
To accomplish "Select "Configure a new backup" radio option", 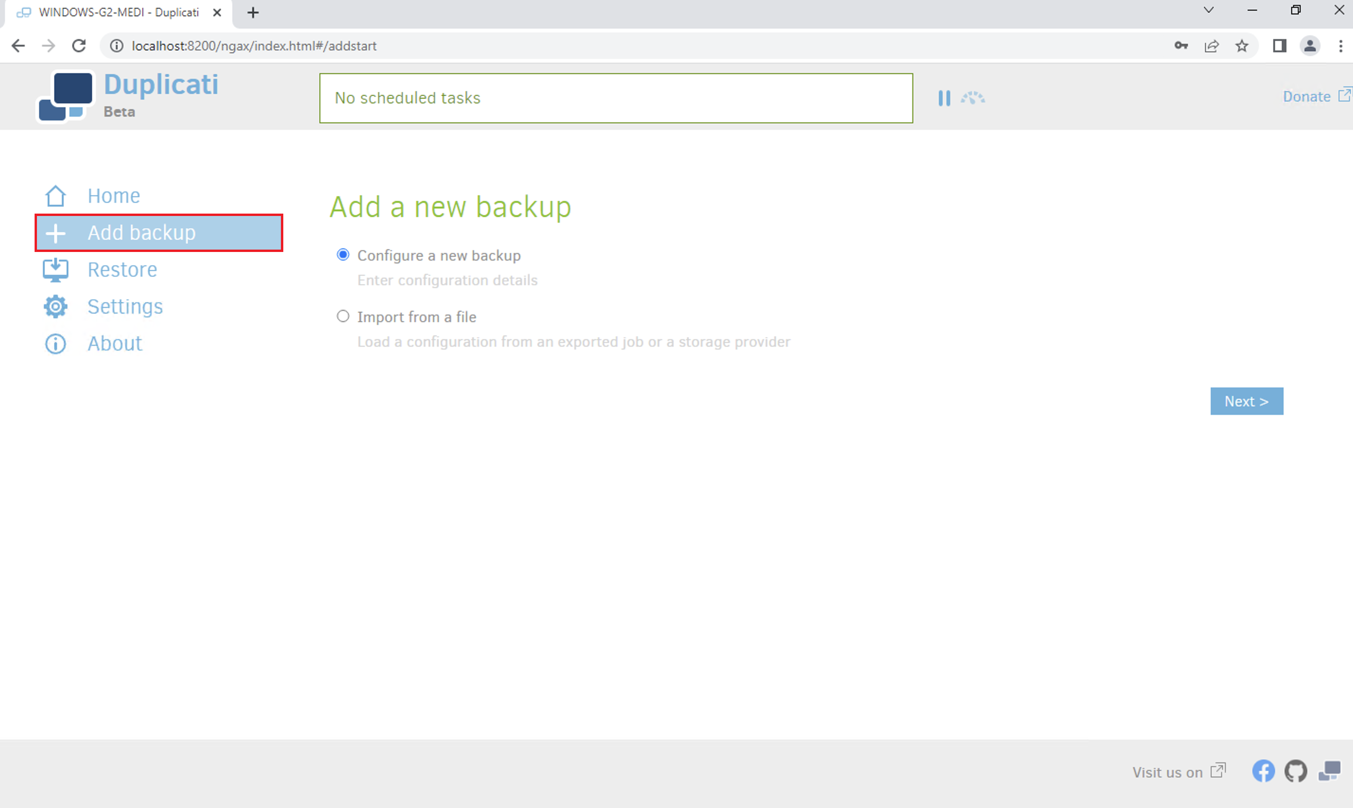I will click(343, 255).
